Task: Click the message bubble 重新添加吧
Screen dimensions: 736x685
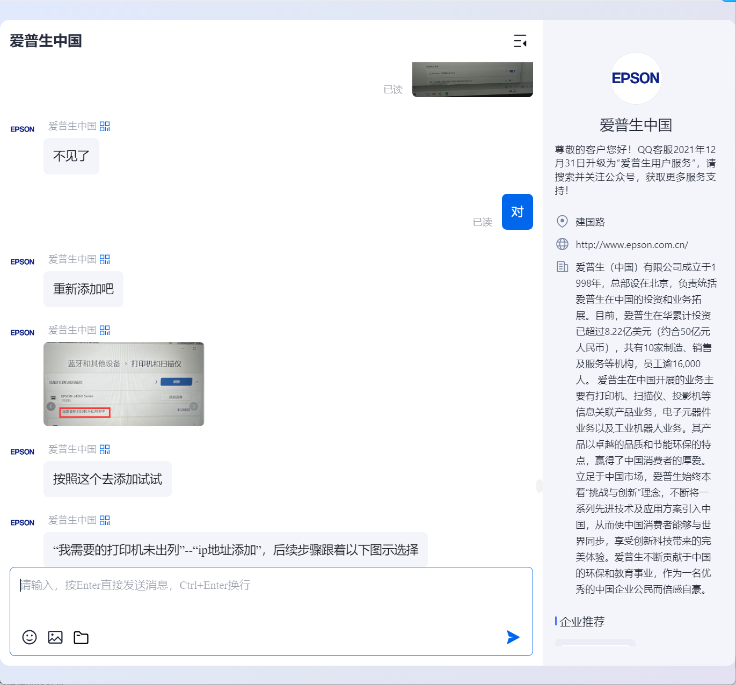Action: [83, 289]
